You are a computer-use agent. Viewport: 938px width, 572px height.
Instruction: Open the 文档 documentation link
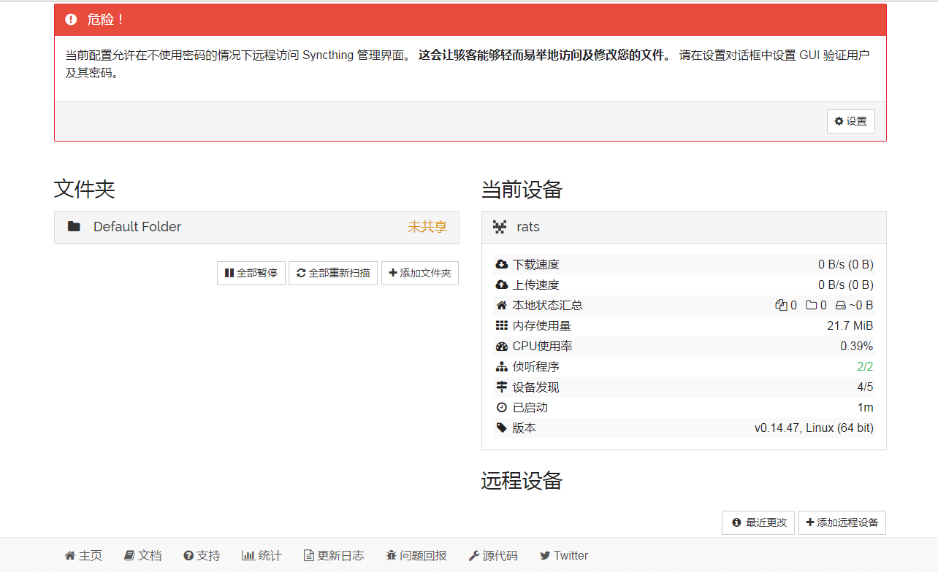pyautogui.click(x=142, y=555)
